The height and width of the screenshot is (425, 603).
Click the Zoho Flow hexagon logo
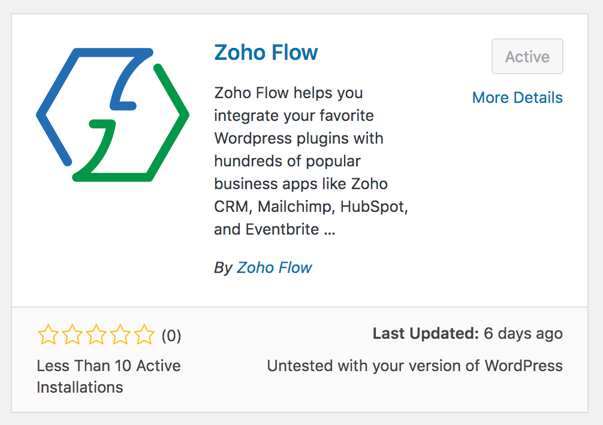(x=113, y=114)
